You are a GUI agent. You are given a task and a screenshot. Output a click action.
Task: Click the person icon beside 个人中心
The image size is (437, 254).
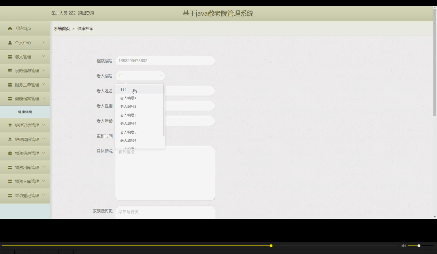(x=10, y=43)
